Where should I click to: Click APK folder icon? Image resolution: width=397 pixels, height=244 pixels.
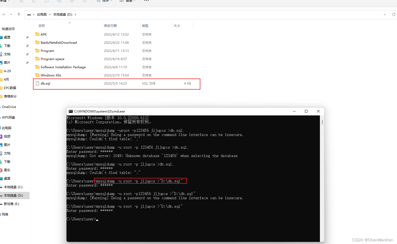point(37,34)
